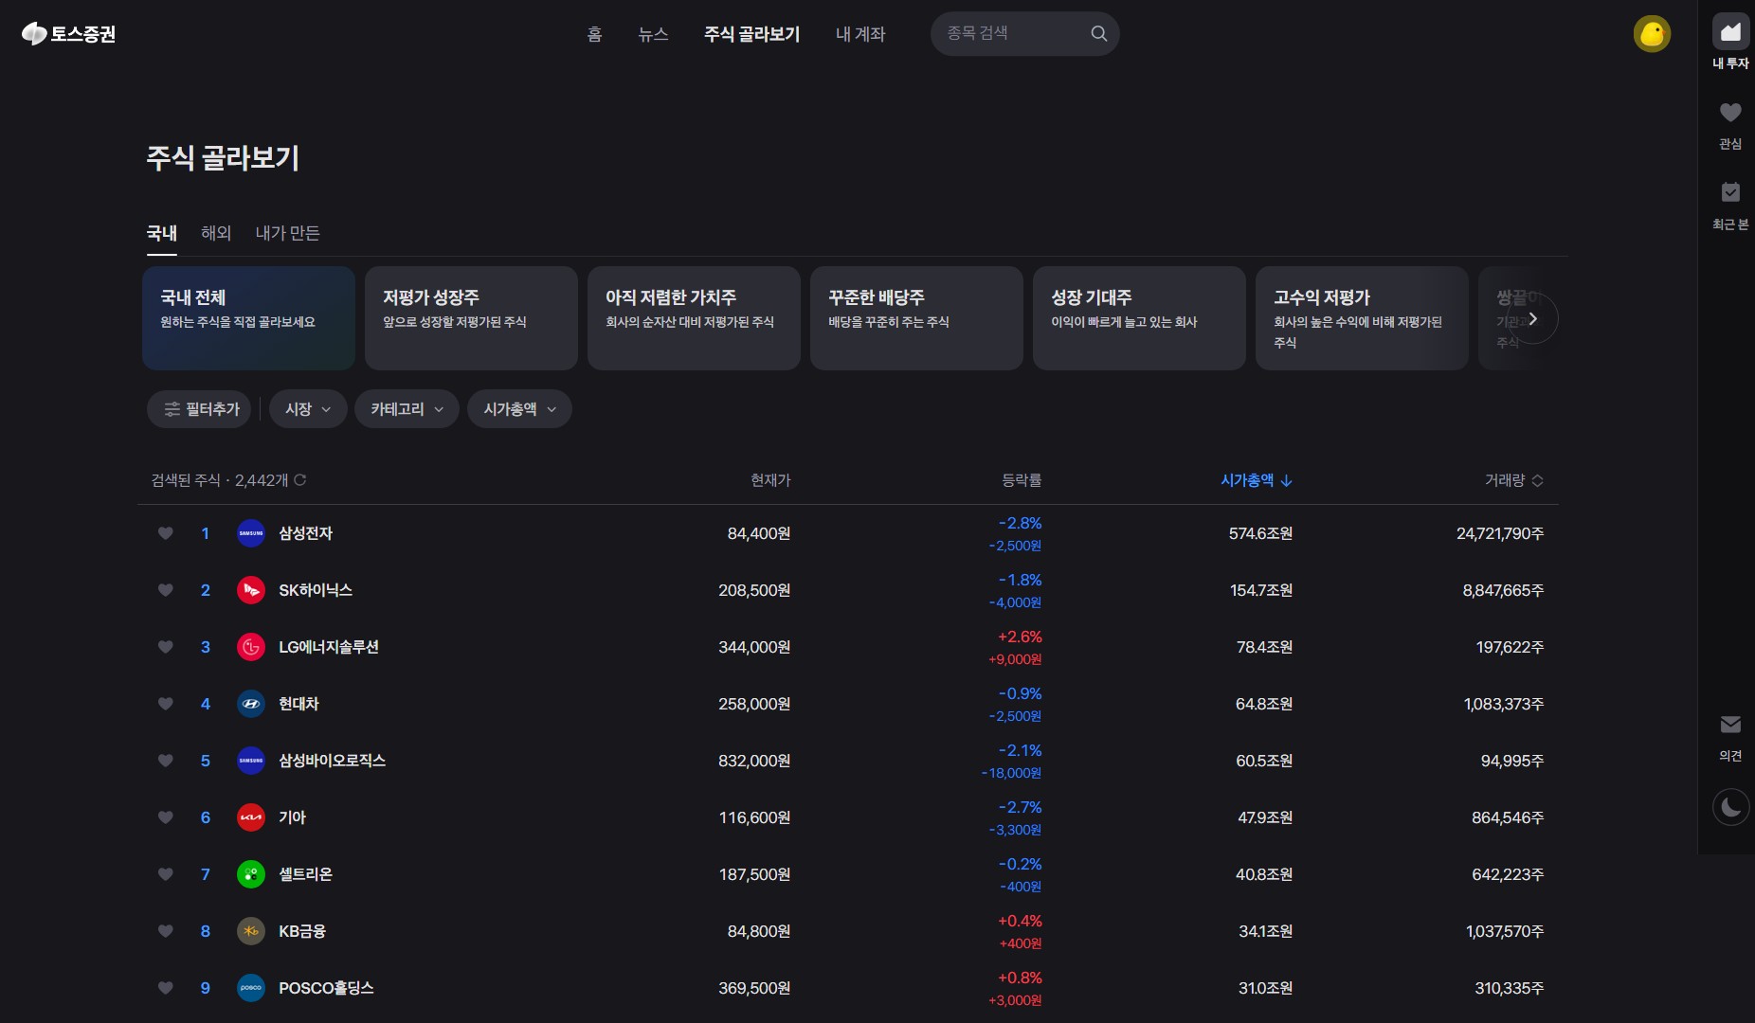Favorite SK하이닉스 with heart
Screen dimensions: 1755x1023
point(166,590)
